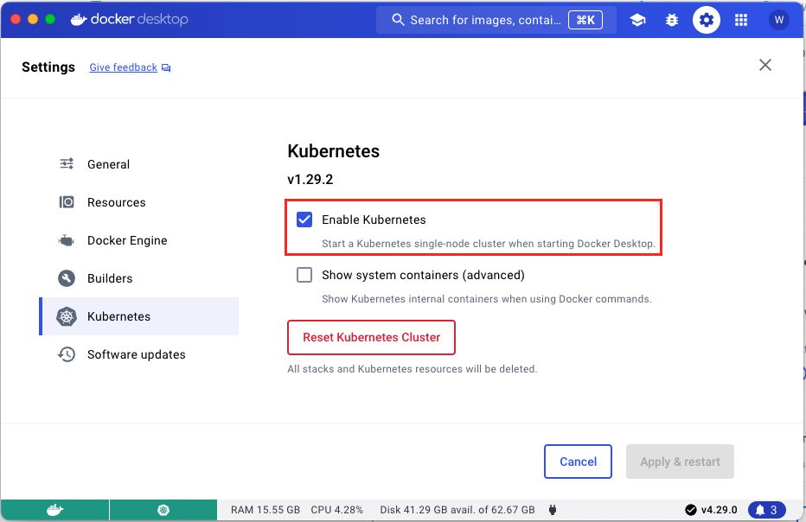Click the General sliders icon
Screen dimensions: 806x522
(x=67, y=164)
